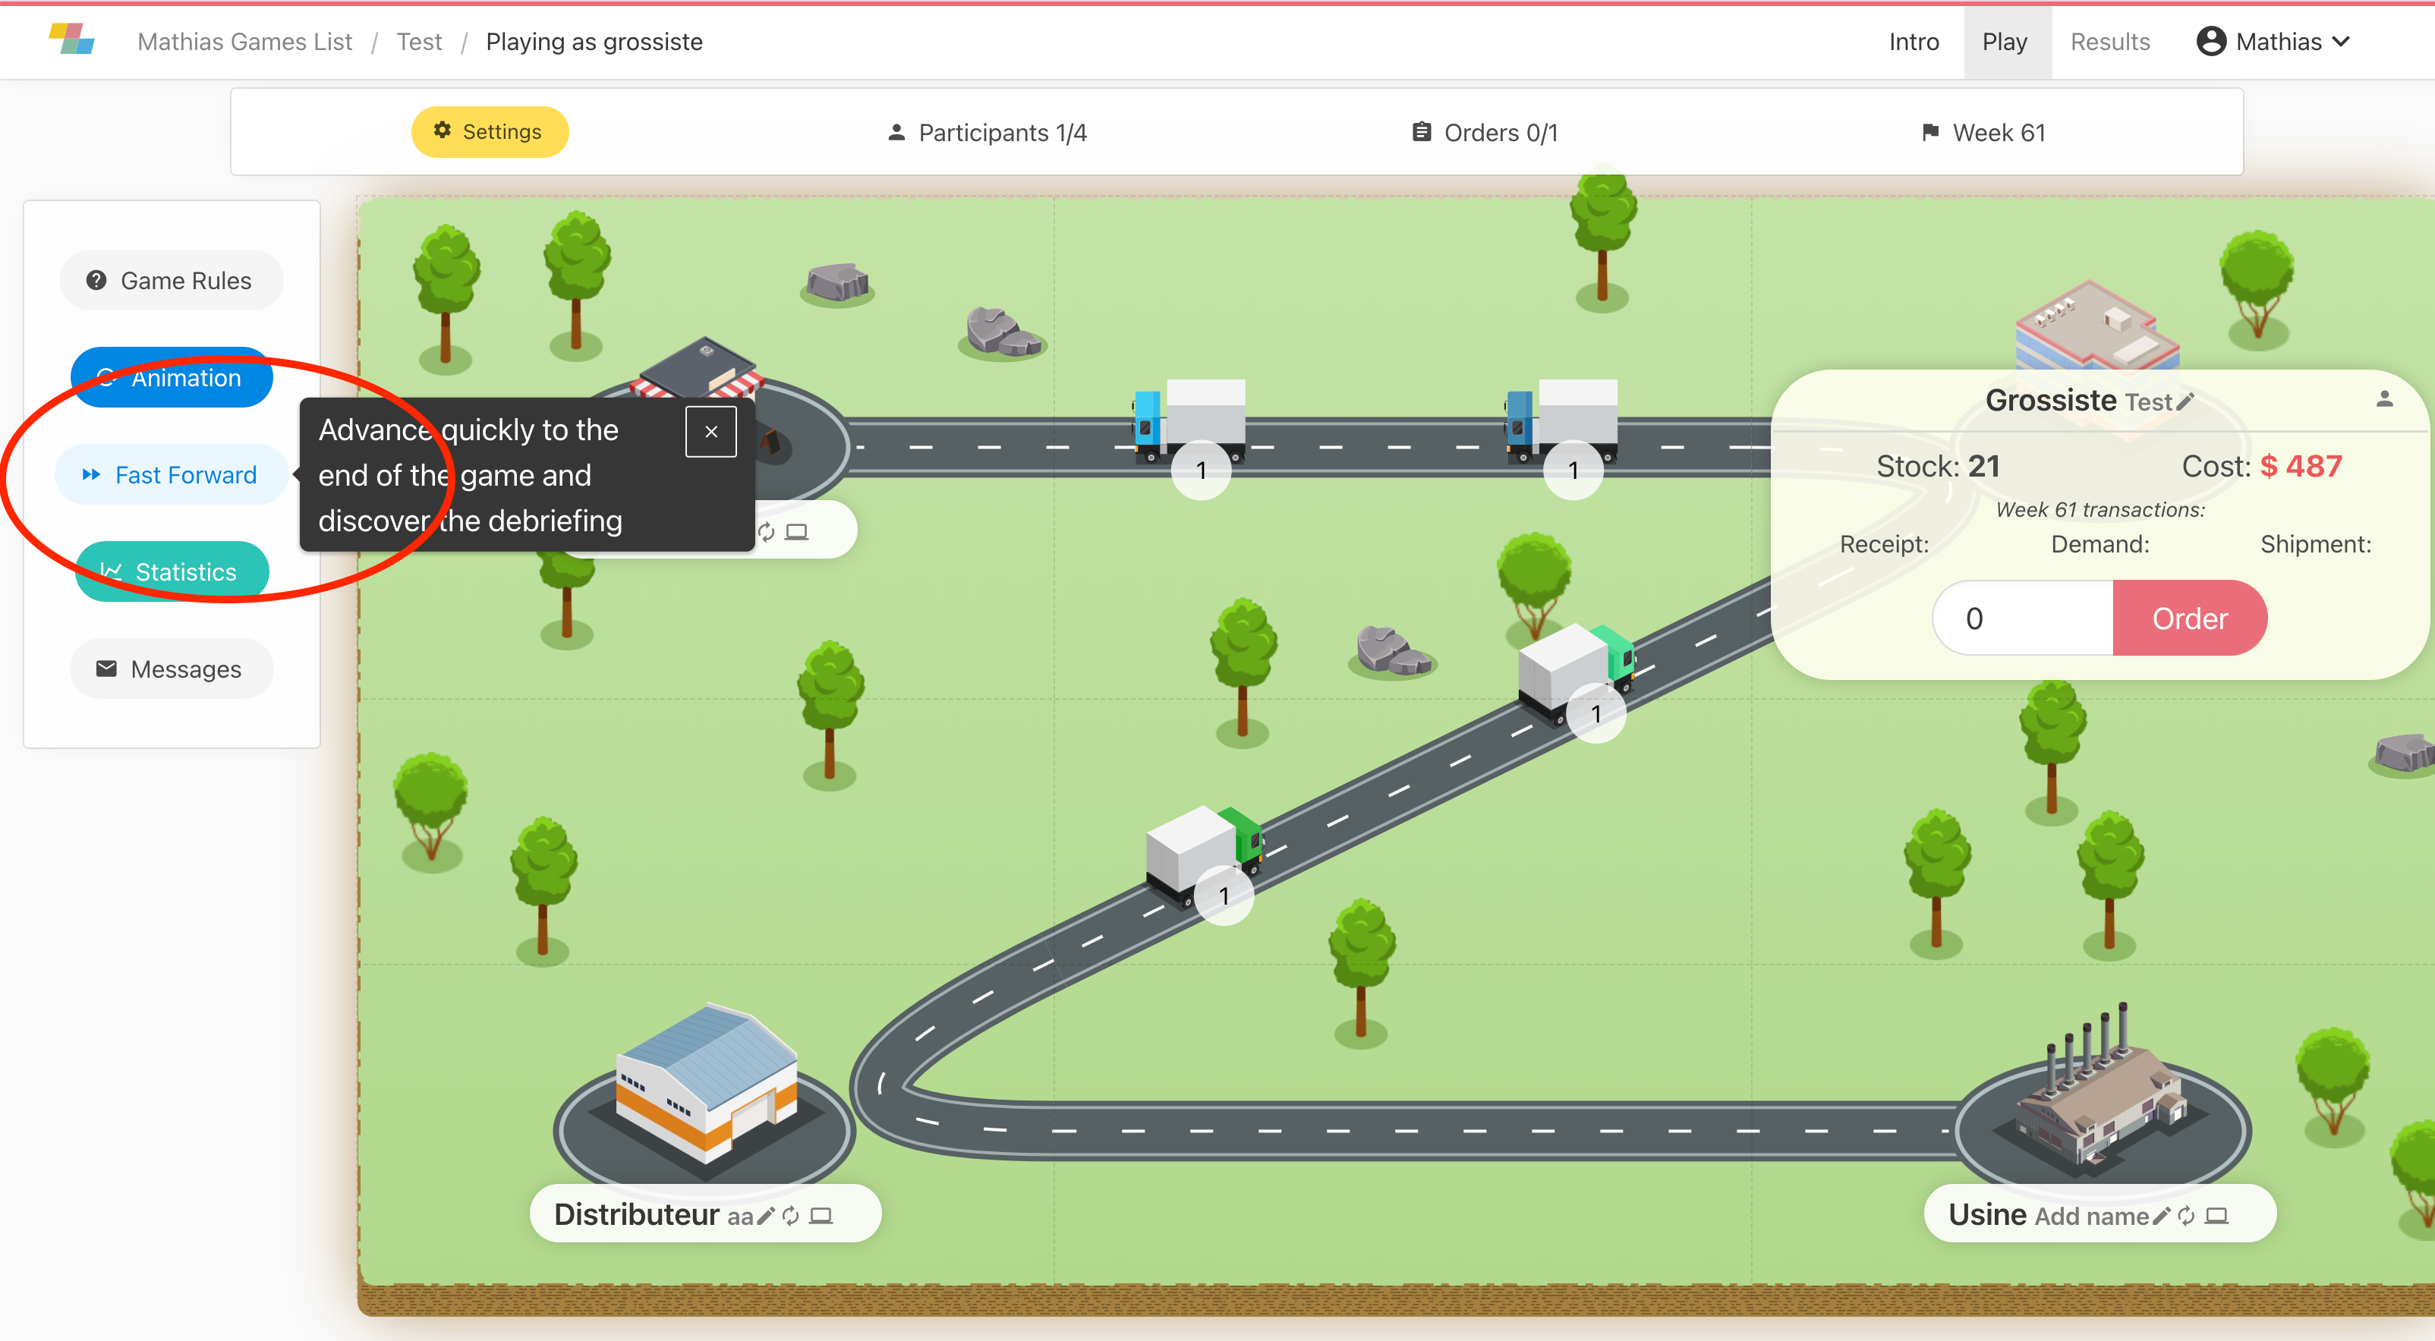The height and width of the screenshot is (1341, 2435).
Task: Open the Results tab
Action: pyautogui.click(x=2110, y=42)
